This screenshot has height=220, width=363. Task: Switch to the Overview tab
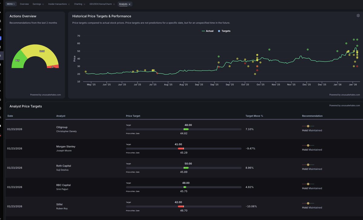tap(24, 4)
